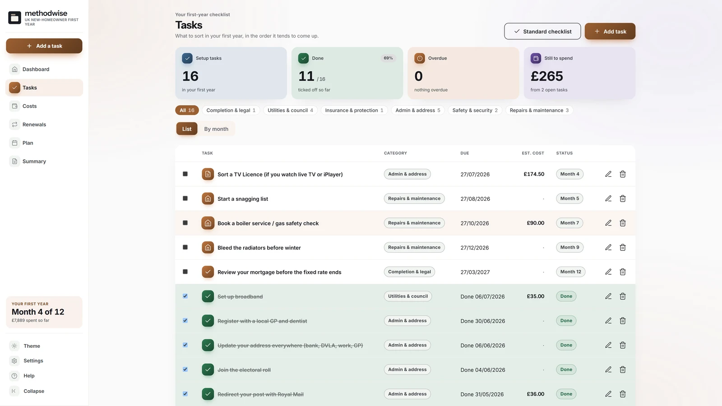Open the Still to spend card
The height and width of the screenshot is (406, 722).
click(x=579, y=73)
